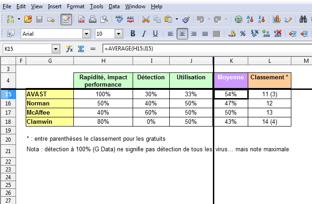Image resolution: width=312 pixels, height=204 pixels.
Task: Click the Paste clipboard icon
Action: point(168,20)
